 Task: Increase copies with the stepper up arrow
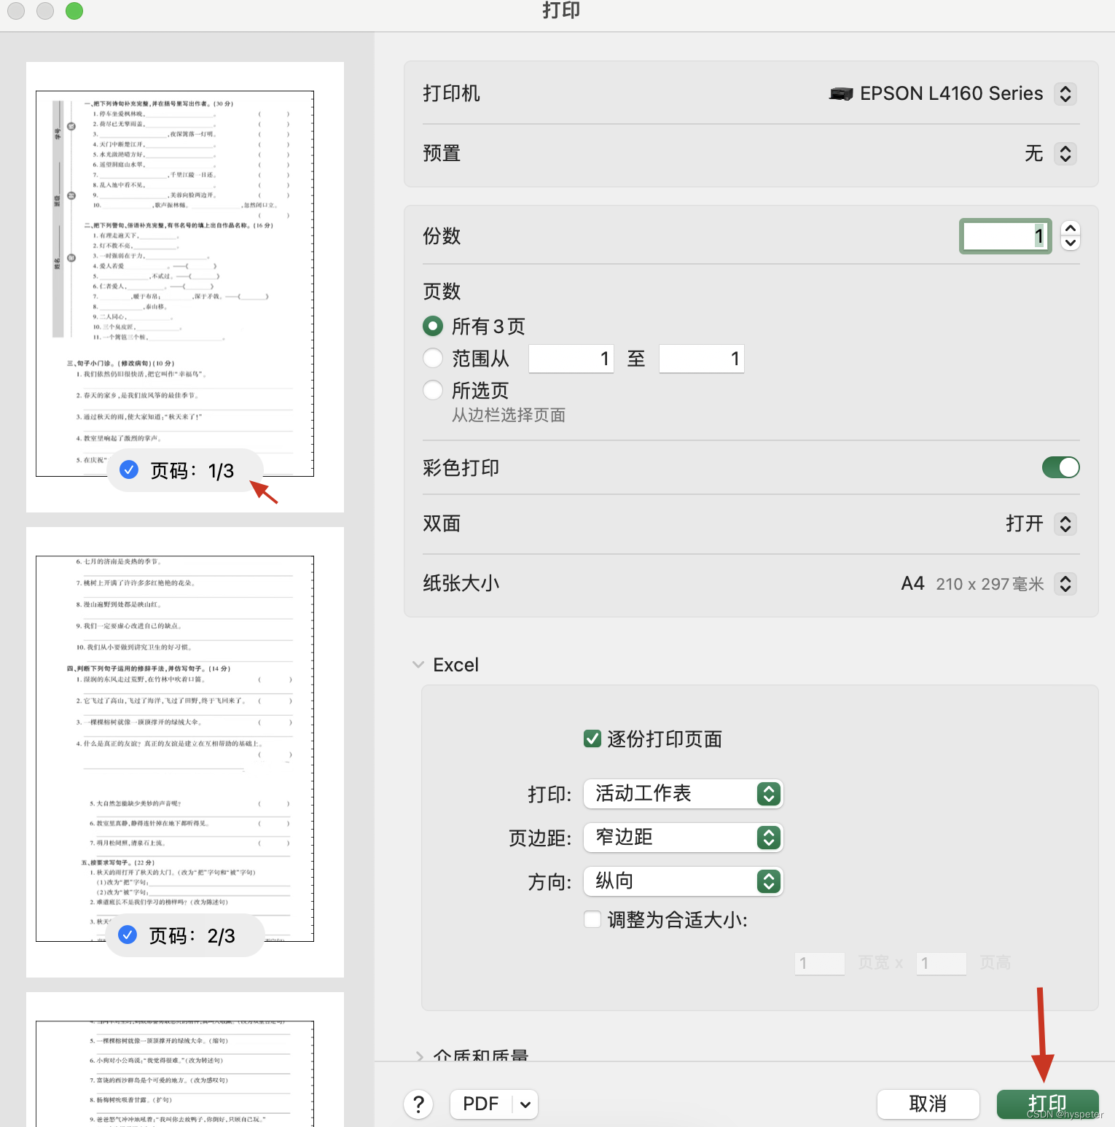[x=1071, y=228]
